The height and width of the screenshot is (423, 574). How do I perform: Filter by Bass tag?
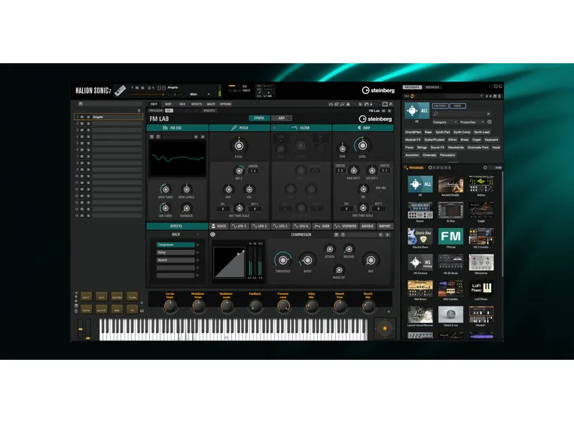click(429, 132)
